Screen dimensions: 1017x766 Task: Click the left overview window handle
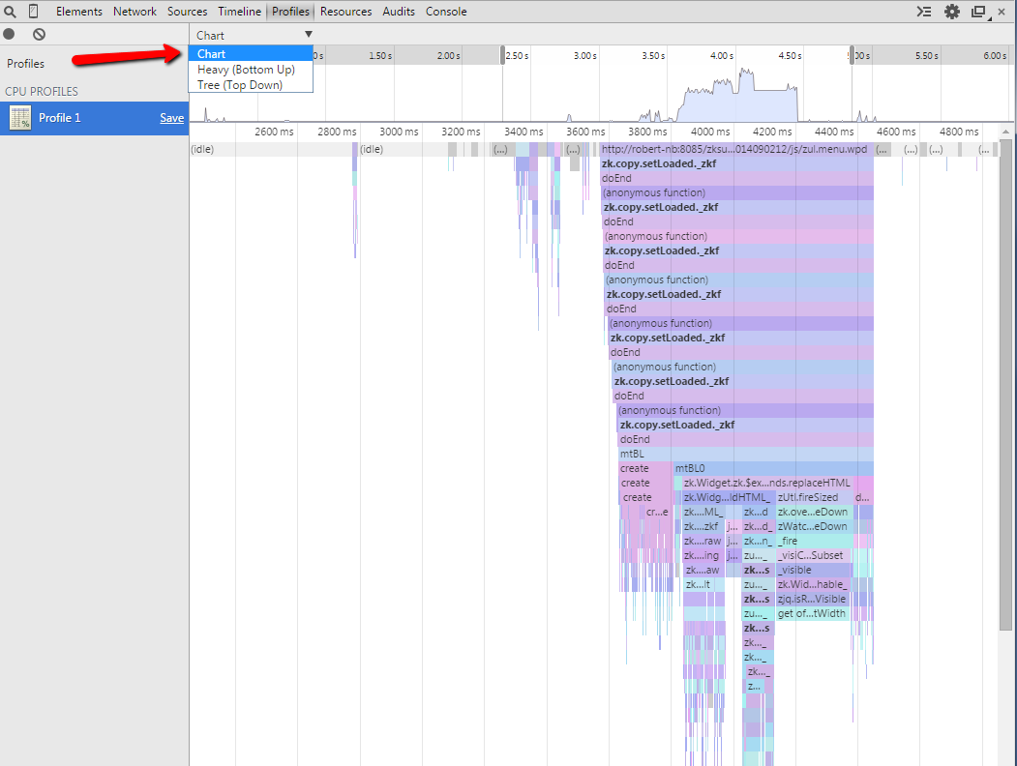(502, 55)
